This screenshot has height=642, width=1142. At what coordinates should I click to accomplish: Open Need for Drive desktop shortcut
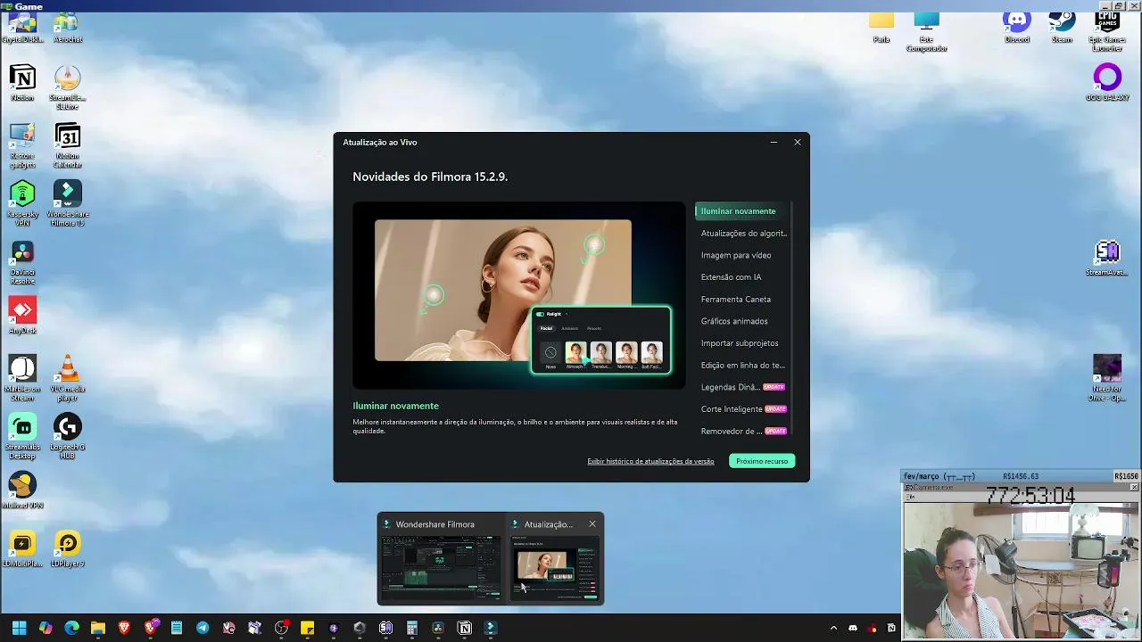tap(1107, 378)
